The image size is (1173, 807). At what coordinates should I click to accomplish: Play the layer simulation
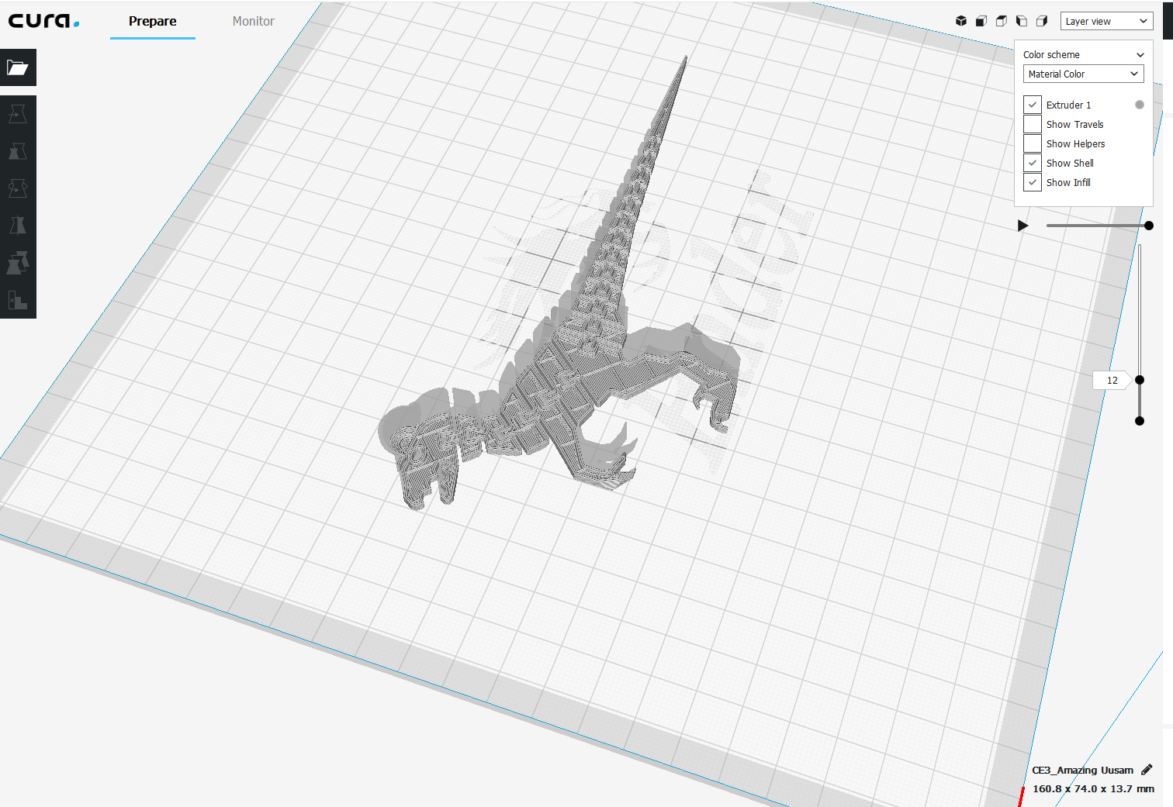pyautogui.click(x=1023, y=226)
